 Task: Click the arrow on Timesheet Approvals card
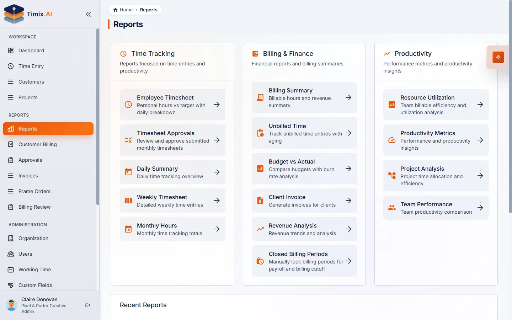217,140
